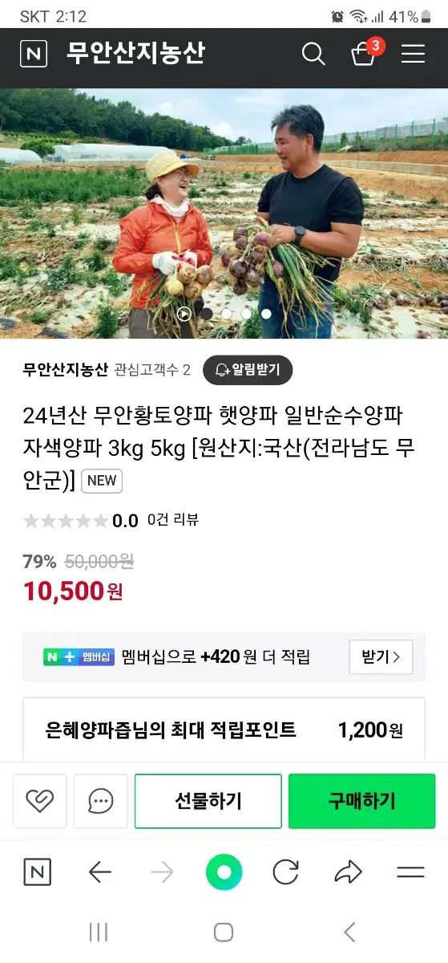Toggle the heart wishlist icon
Image resolution: width=448 pixels, height=963 pixels.
(39, 801)
